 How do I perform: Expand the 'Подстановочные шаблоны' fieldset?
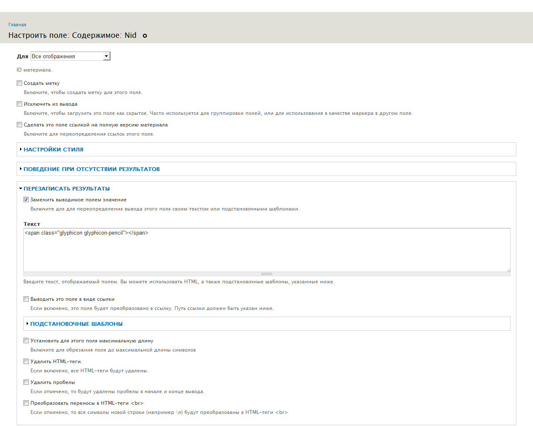[76, 324]
